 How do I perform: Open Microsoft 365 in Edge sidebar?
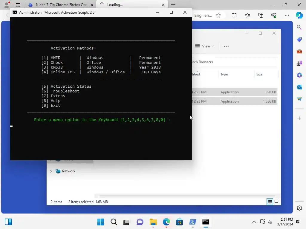(x=299, y=75)
